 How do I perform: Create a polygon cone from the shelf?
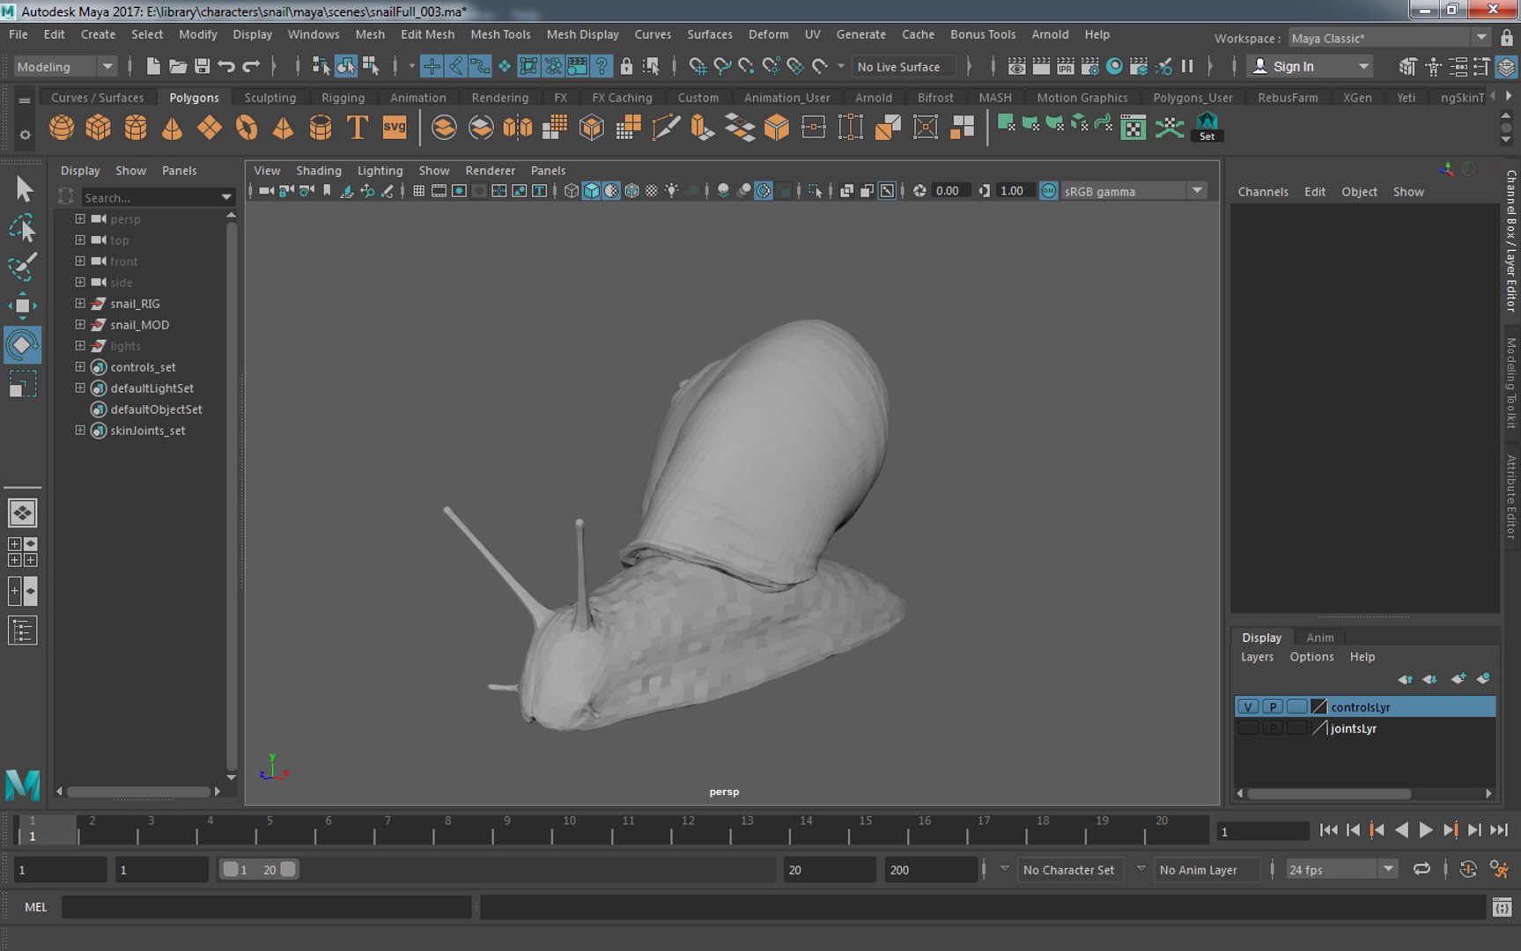point(173,128)
